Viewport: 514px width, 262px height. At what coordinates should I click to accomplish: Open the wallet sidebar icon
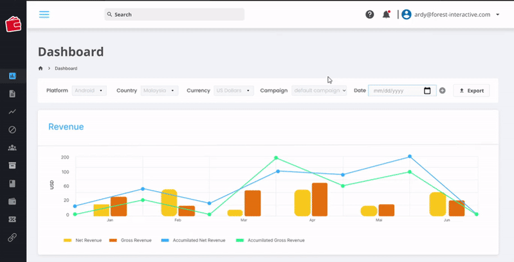coord(12,201)
